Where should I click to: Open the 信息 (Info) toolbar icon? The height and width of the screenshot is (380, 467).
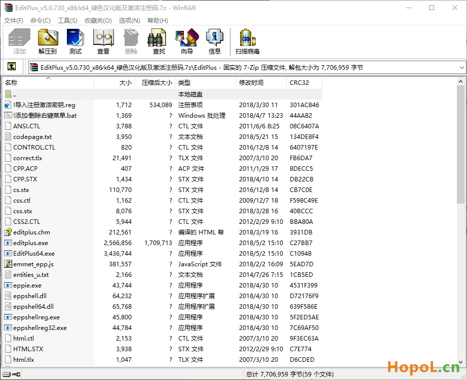214,37
